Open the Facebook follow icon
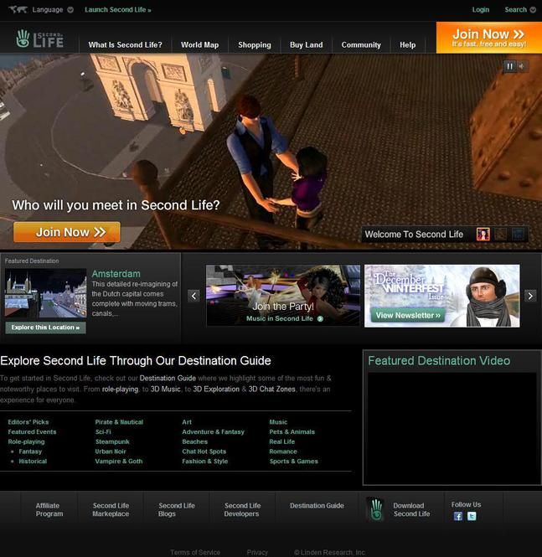Viewport: 542px width, 557px height. 458,516
